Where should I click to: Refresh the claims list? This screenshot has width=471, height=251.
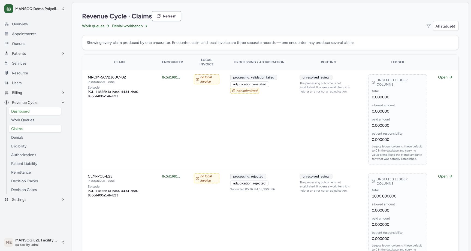[x=166, y=16]
